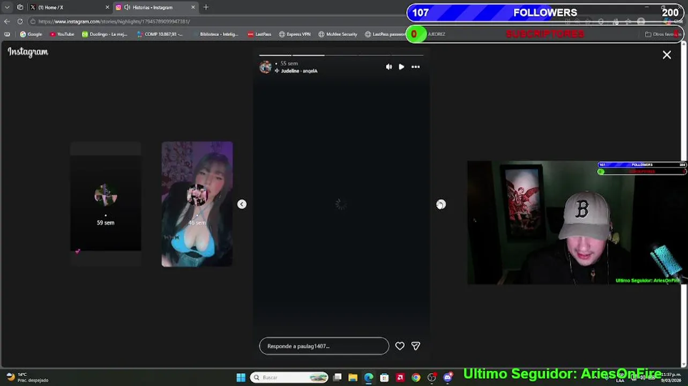Viewport: 688px width, 386px height.
Task: Close the Instagram story viewer
Action: coord(667,55)
